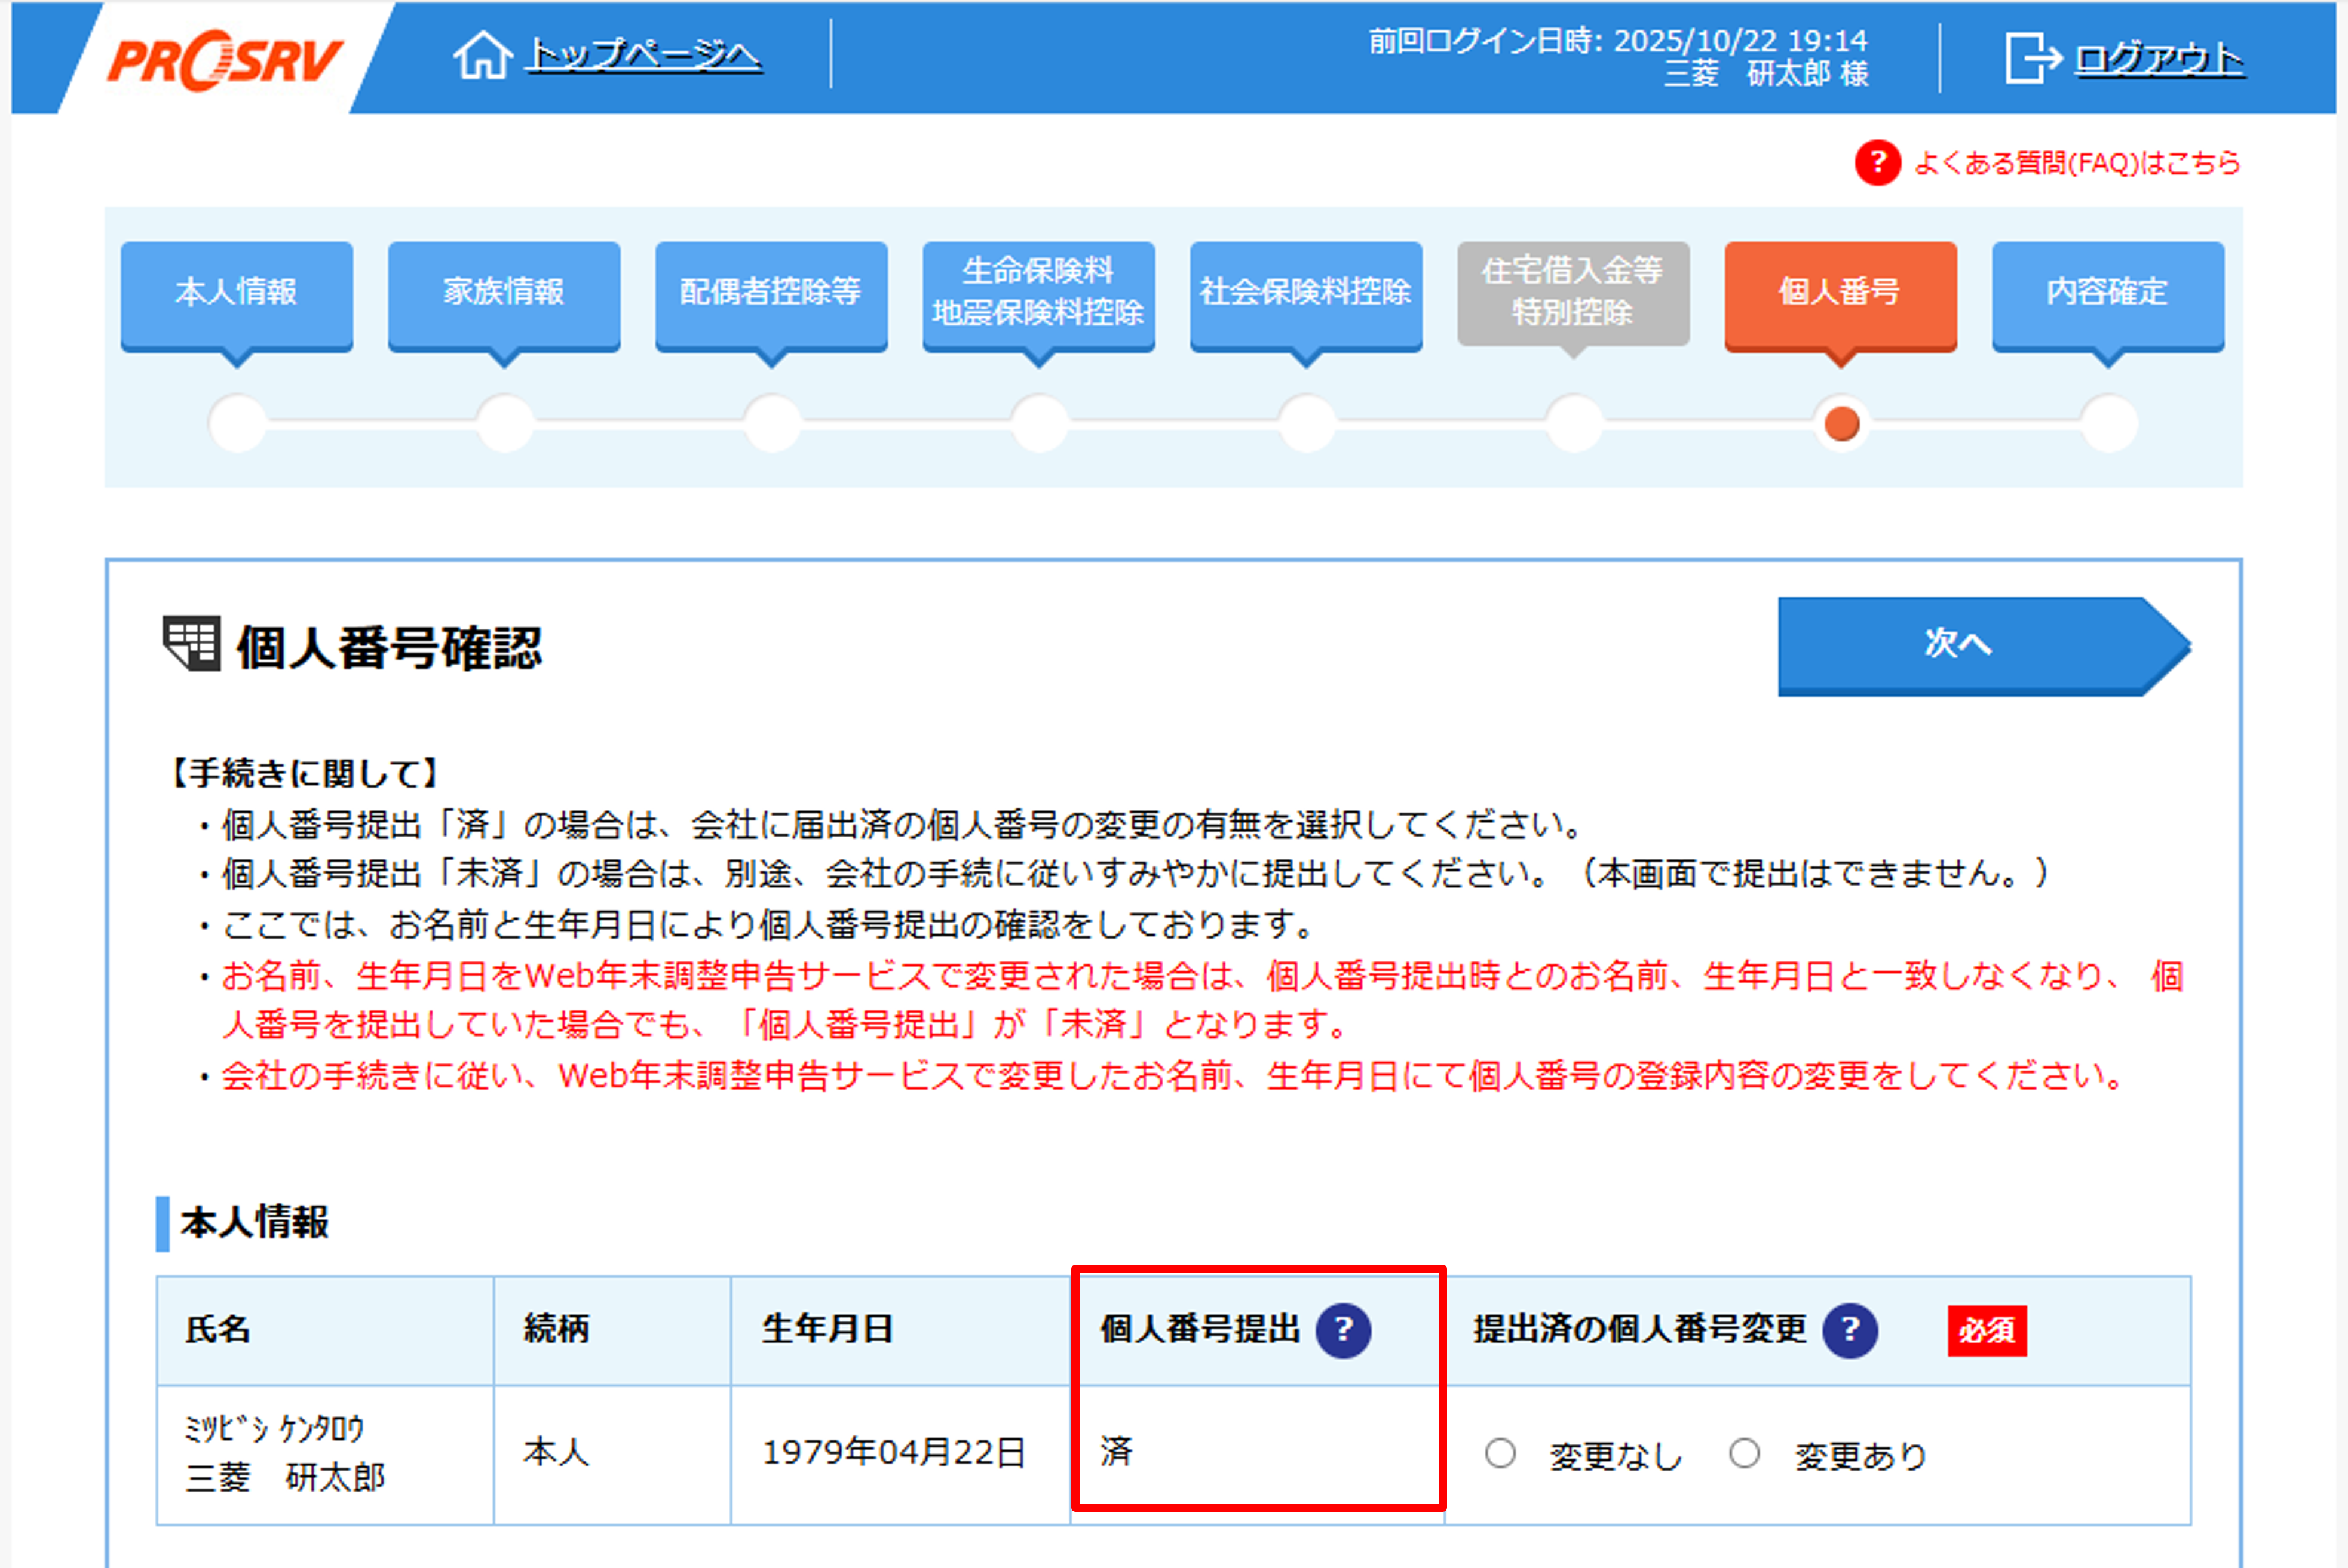
Task: Click the progress dot under 本人情報
Action: click(x=238, y=424)
